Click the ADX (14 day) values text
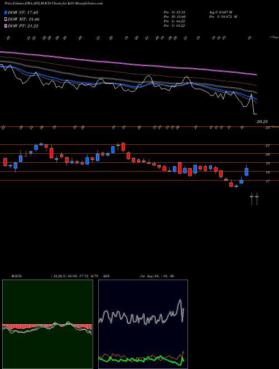Image resolution: width=279 pixels, height=369 pixels. [x=156, y=276]
